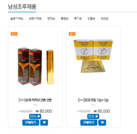Click the 55% discount arrow badge
Screen dimensions: 137x134
[x=93, y=116]
